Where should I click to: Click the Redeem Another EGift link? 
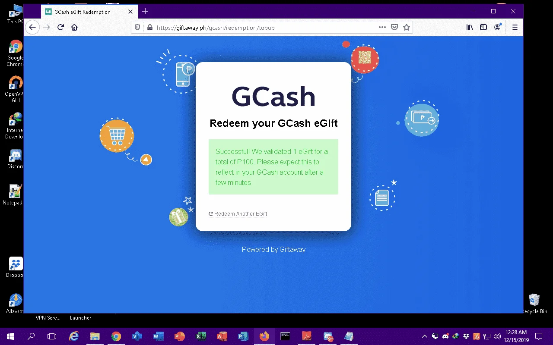[x=238, y=214]
